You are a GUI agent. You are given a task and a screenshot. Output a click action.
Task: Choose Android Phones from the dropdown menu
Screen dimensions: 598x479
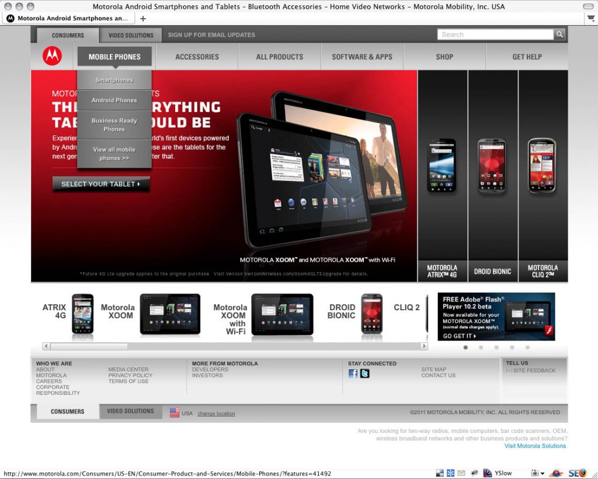pyautogui.click(x=114, y=100)
